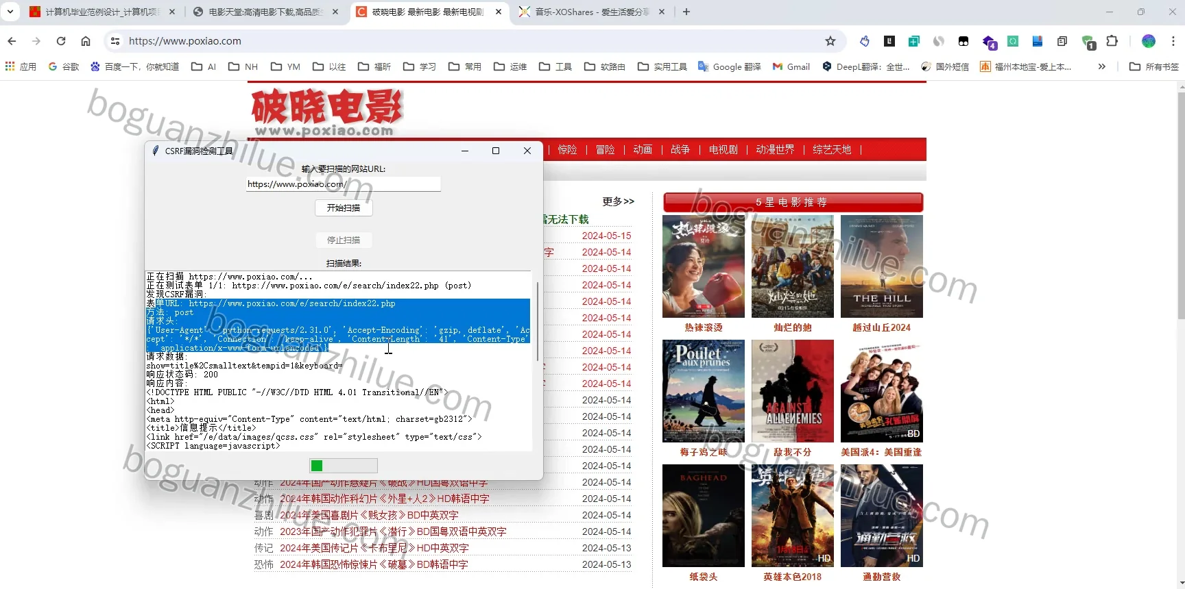
Task: Click the scan URL input field
Action: pos(344,184)
